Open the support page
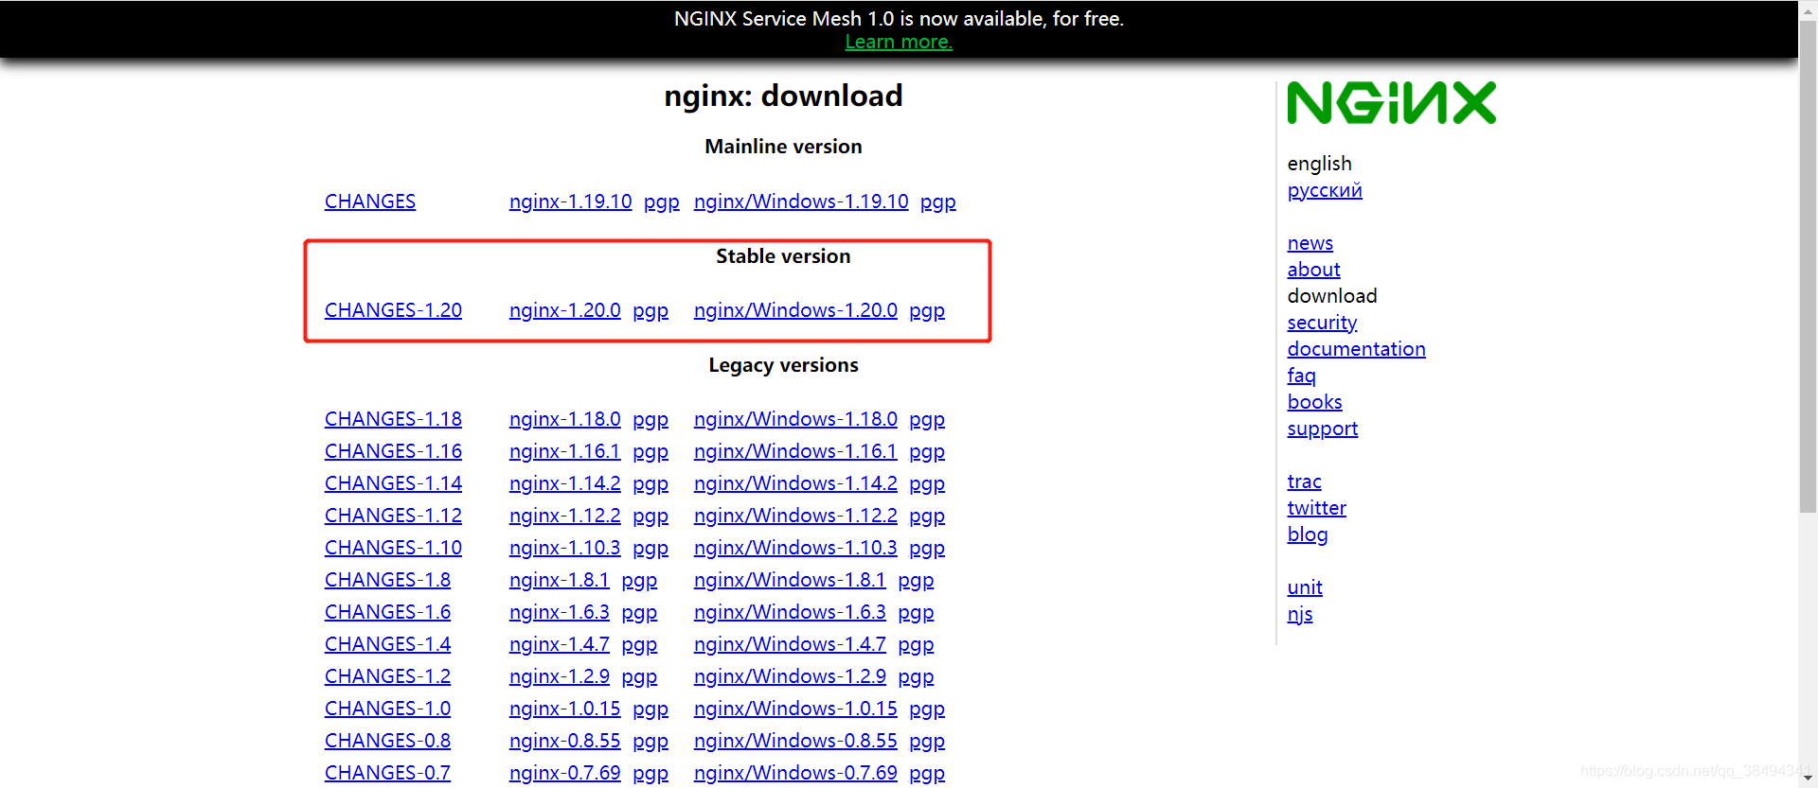 coord(1322,429)
